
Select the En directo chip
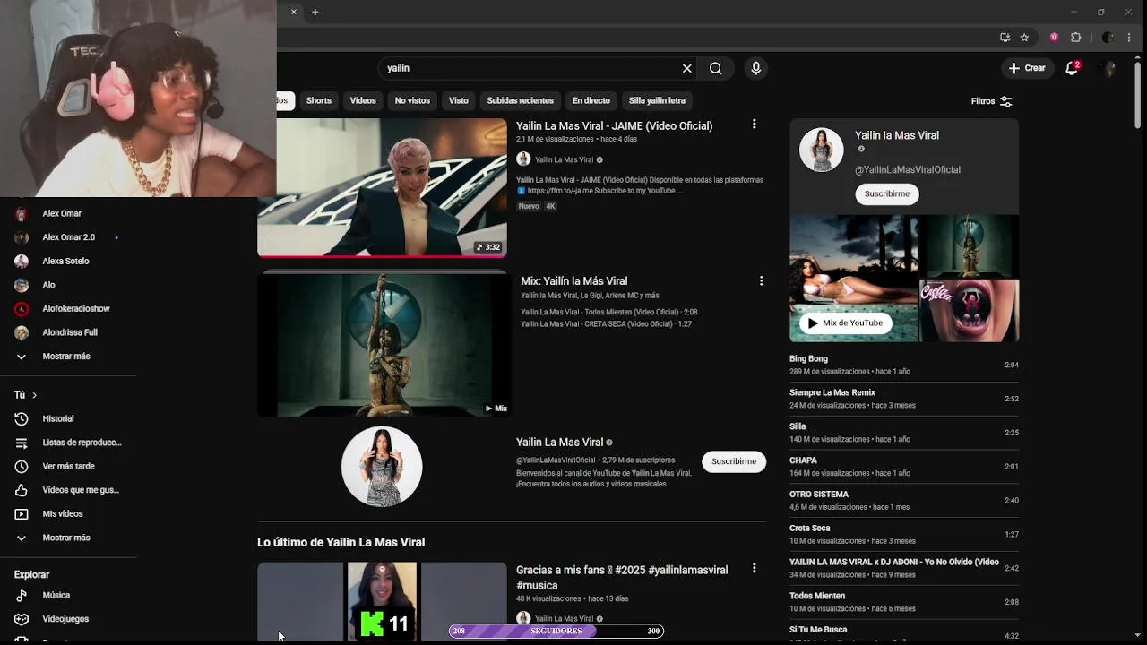(591, 100)
